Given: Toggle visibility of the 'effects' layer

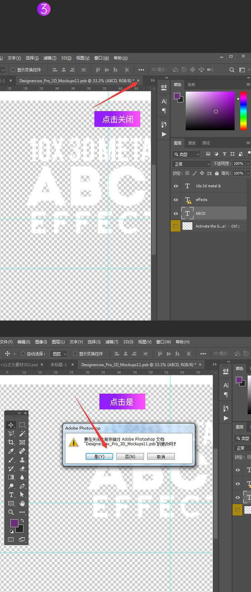Looking at the screenshot, I should (x=176, y=200).
